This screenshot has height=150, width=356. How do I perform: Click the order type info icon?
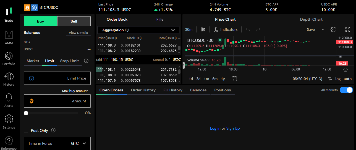pyautogui.click(x=86, y=61)
